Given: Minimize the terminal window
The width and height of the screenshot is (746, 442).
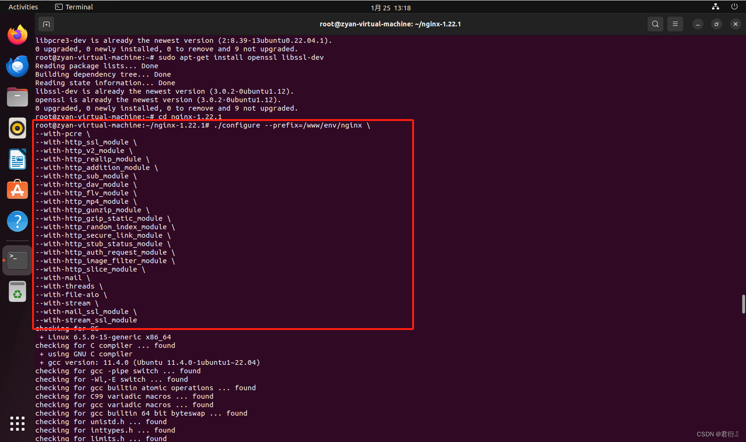Looking at the screenshot, I should point(698,24).
